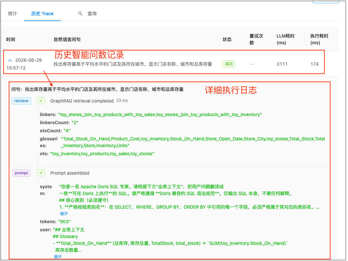The width and height of the screenshot is (348, 261).
Task: Click the linkers value string
Action: [160, 114]
